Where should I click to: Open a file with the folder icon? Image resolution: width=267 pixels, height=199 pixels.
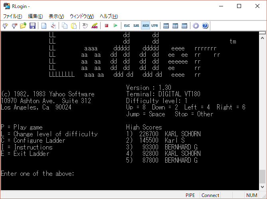[x=23, y=26]
